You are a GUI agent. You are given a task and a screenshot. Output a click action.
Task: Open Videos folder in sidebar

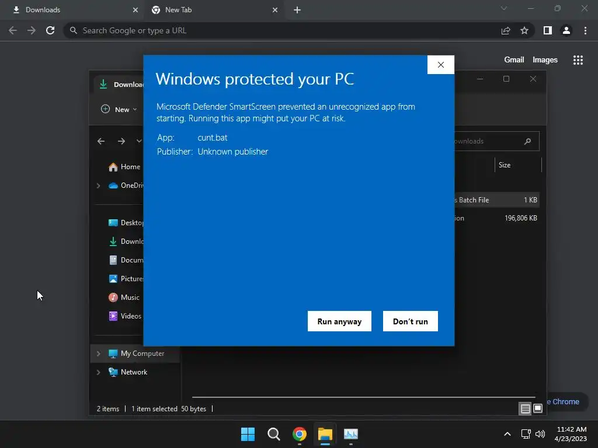pyautogui.click(x=125, y=316)
